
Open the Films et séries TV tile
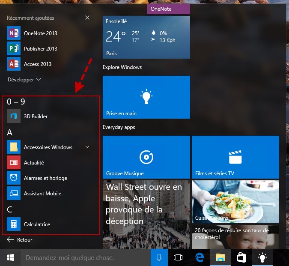click(x=235, y=157)
